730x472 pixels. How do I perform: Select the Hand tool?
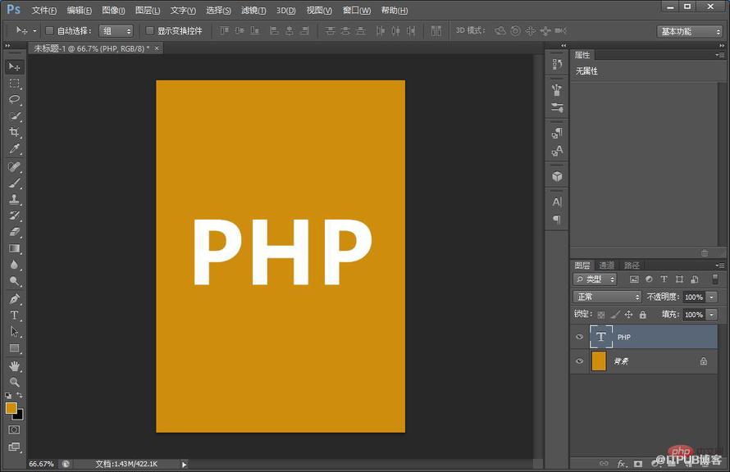(x=15, y=366)
